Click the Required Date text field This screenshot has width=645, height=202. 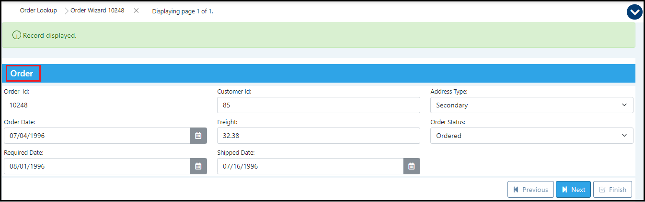[97, 166]
